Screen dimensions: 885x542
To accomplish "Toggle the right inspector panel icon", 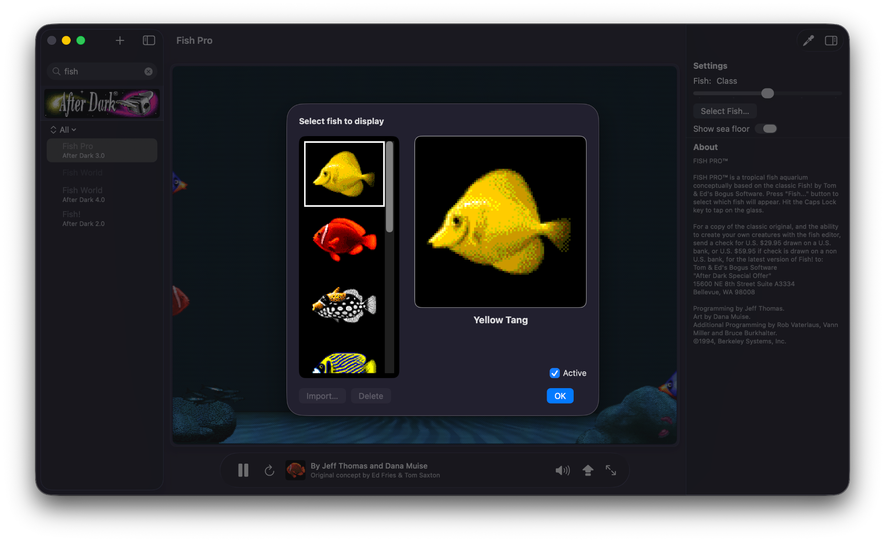I will point(831,40).
